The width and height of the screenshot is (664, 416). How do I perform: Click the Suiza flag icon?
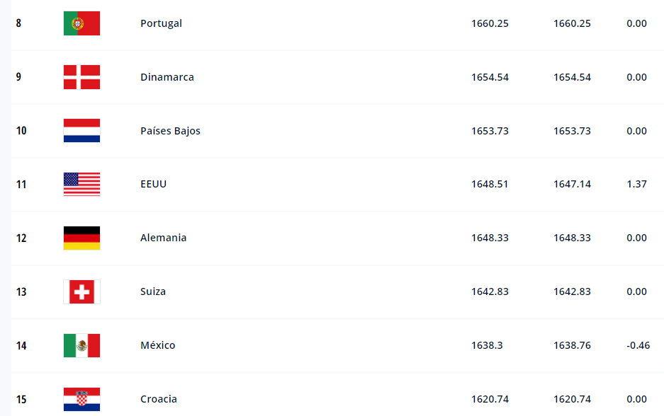(x=81, y=291)
